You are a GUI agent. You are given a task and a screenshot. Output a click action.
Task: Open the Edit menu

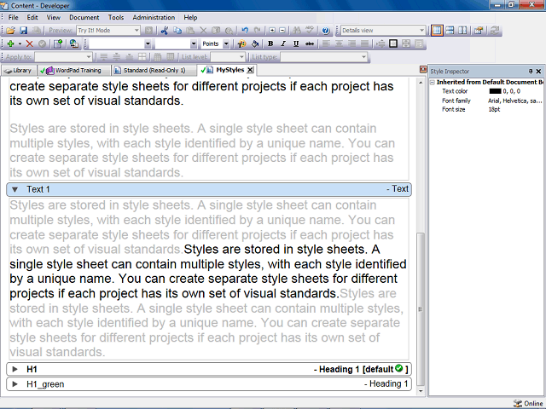pos(32,17)
